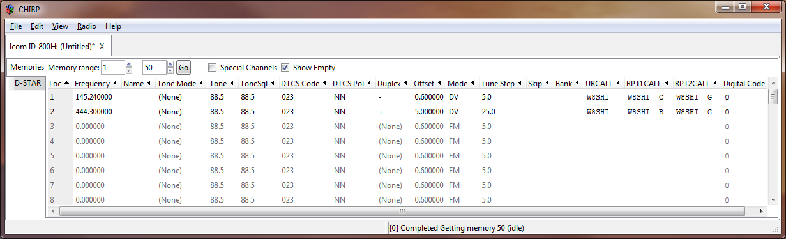Click the Tune Step column header
Screen dimensions: 786x239
[x=503, y=83]
